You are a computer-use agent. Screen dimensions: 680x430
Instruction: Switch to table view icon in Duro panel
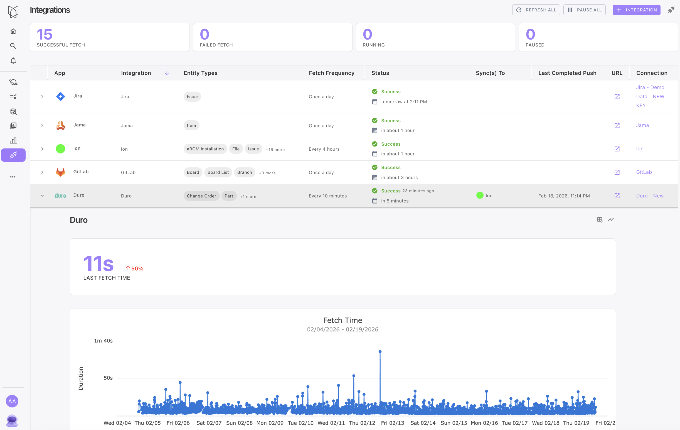[x=600, y=220]
